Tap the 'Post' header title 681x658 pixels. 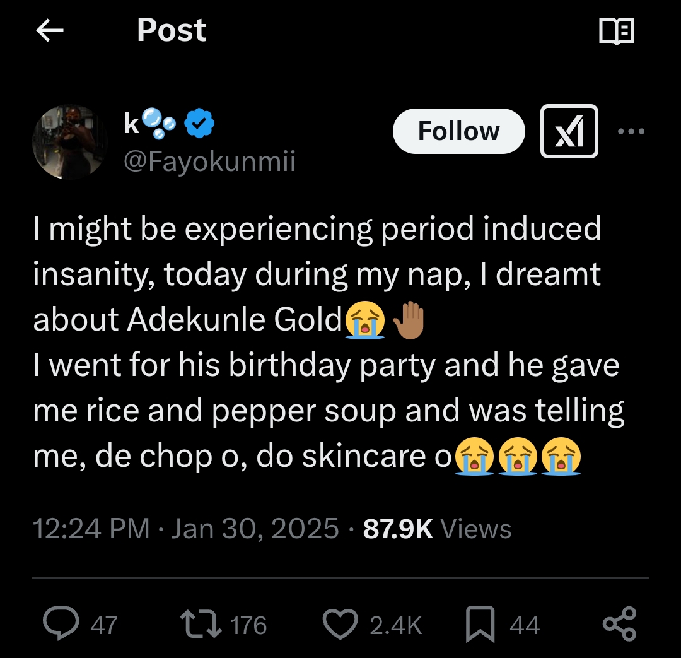[172, 30]
